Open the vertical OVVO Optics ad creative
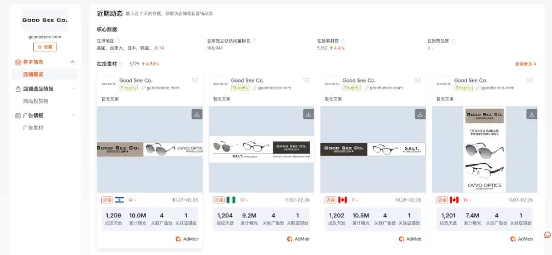This screenshot has width=552, height=255. pyautogui.click(x=485, y=149)
